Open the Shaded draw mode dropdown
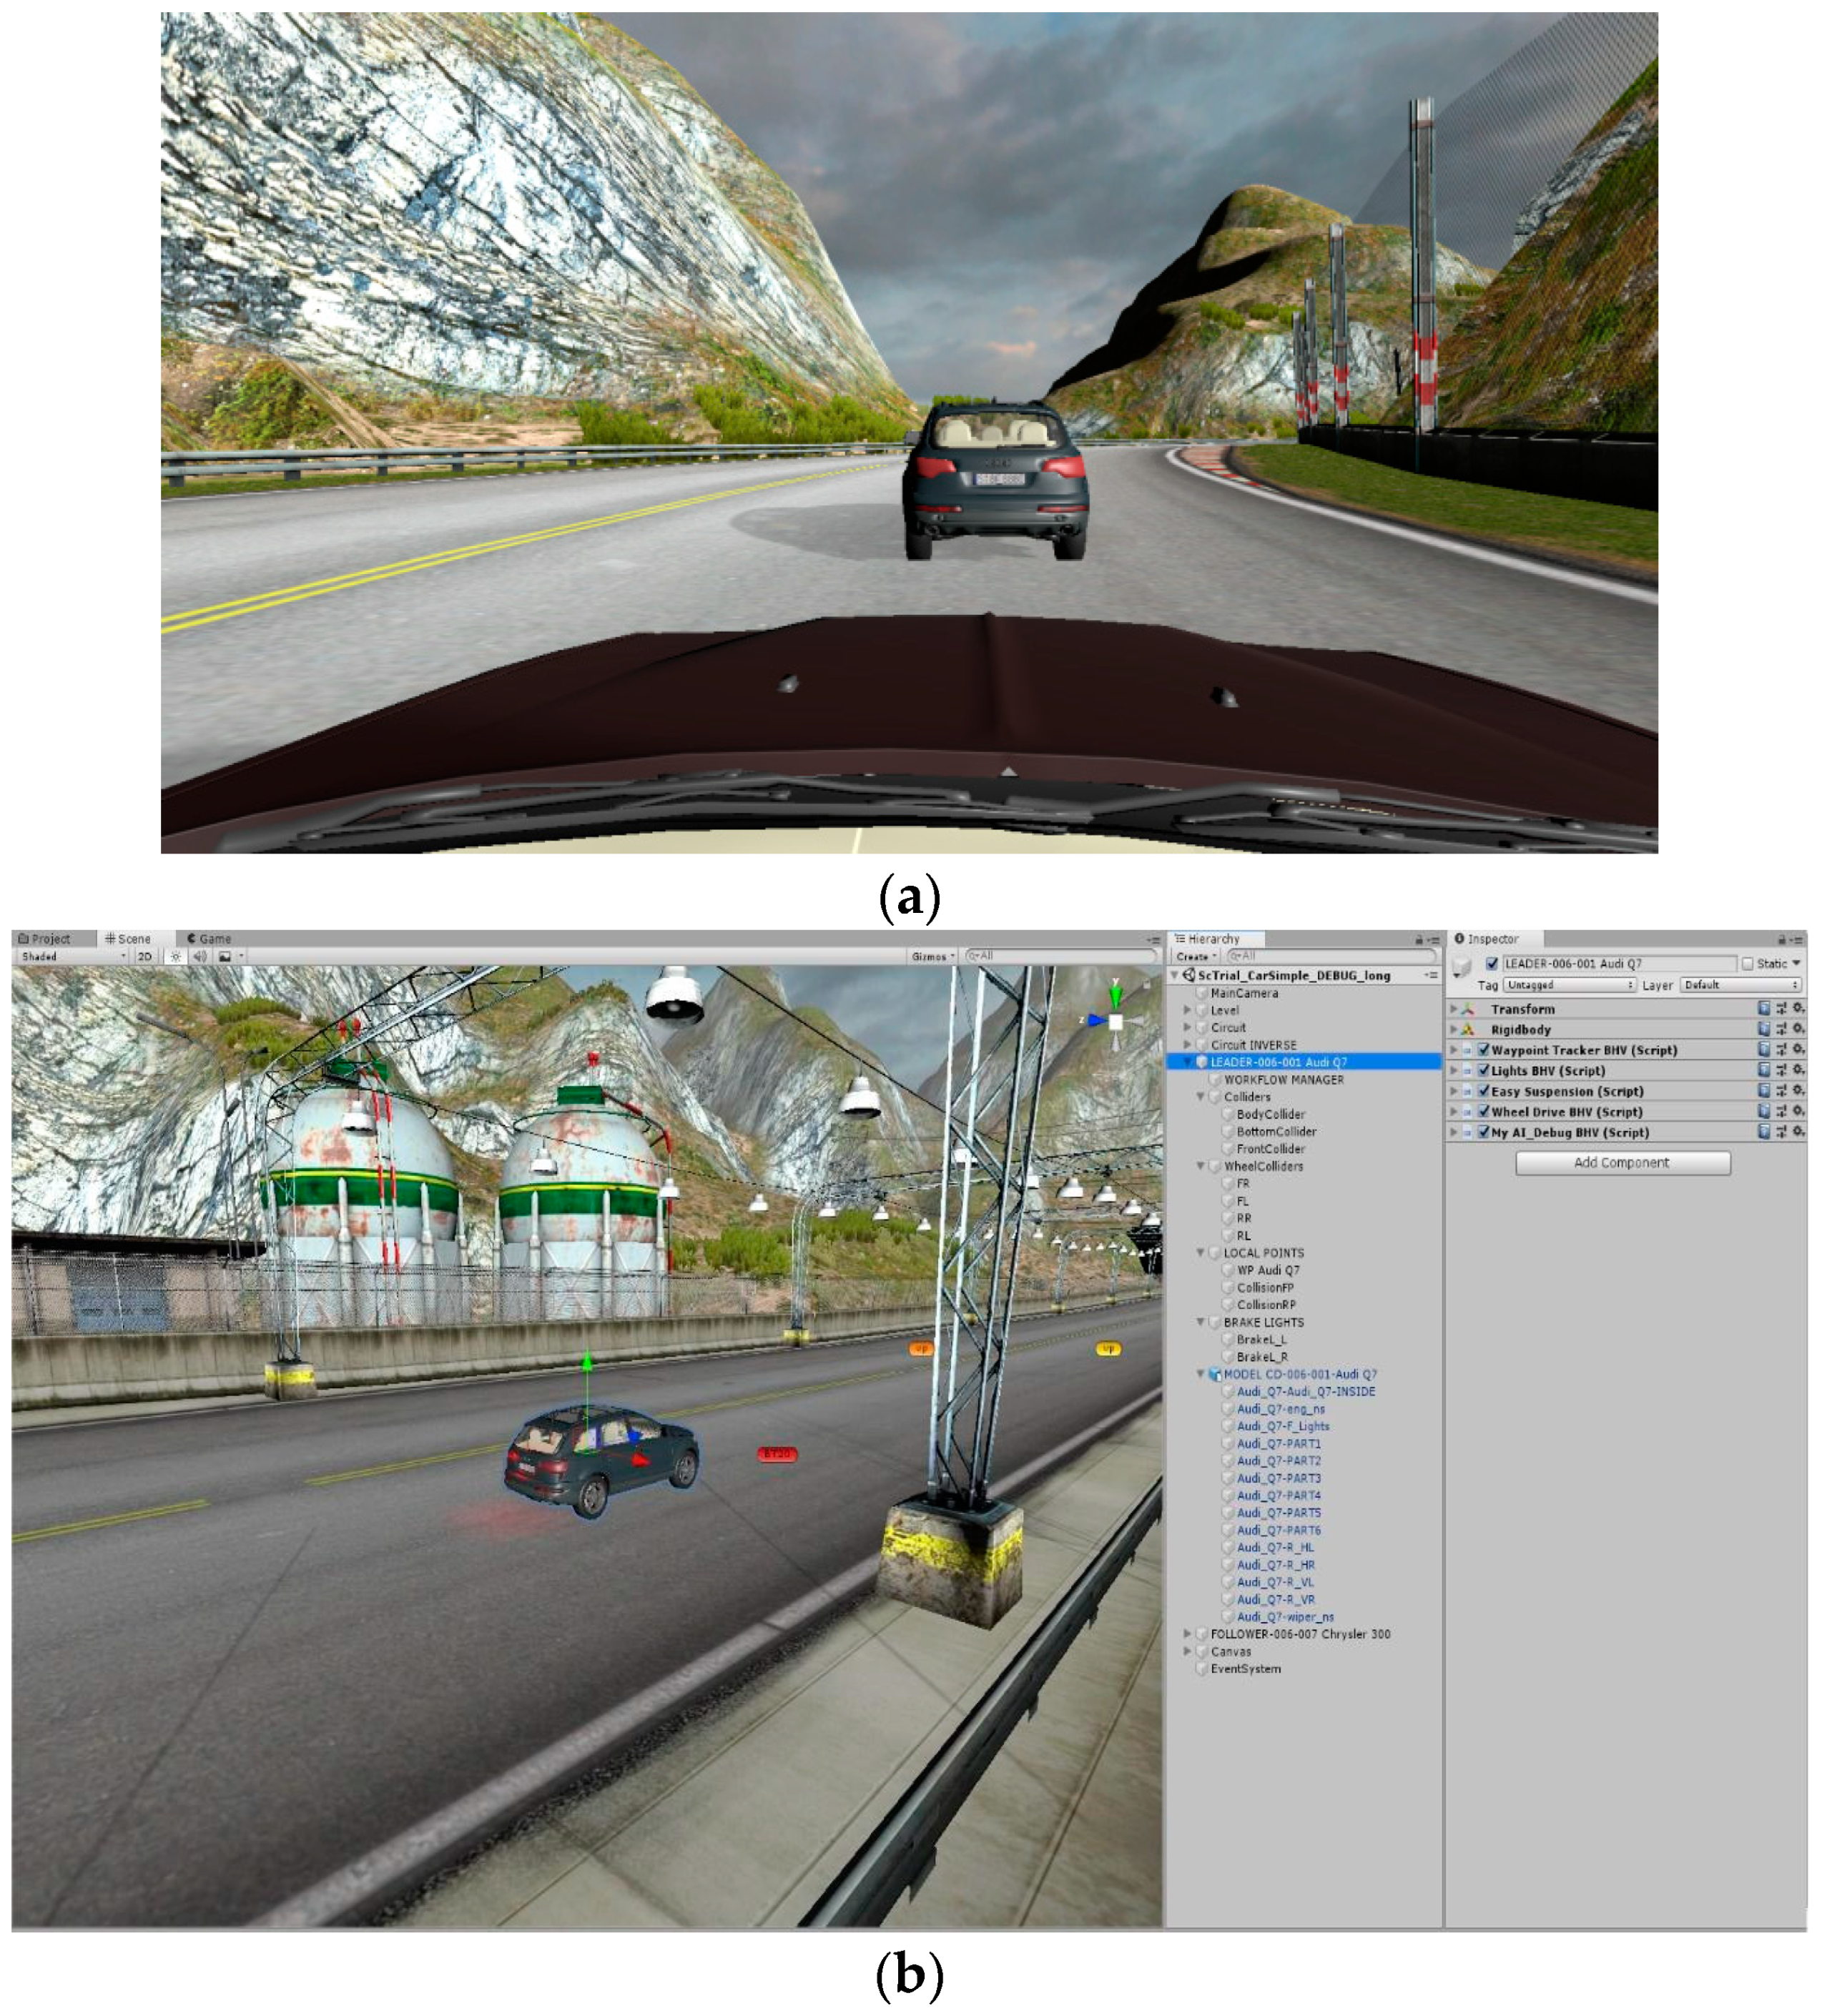 pyautogui.click(x=73, y=956)
